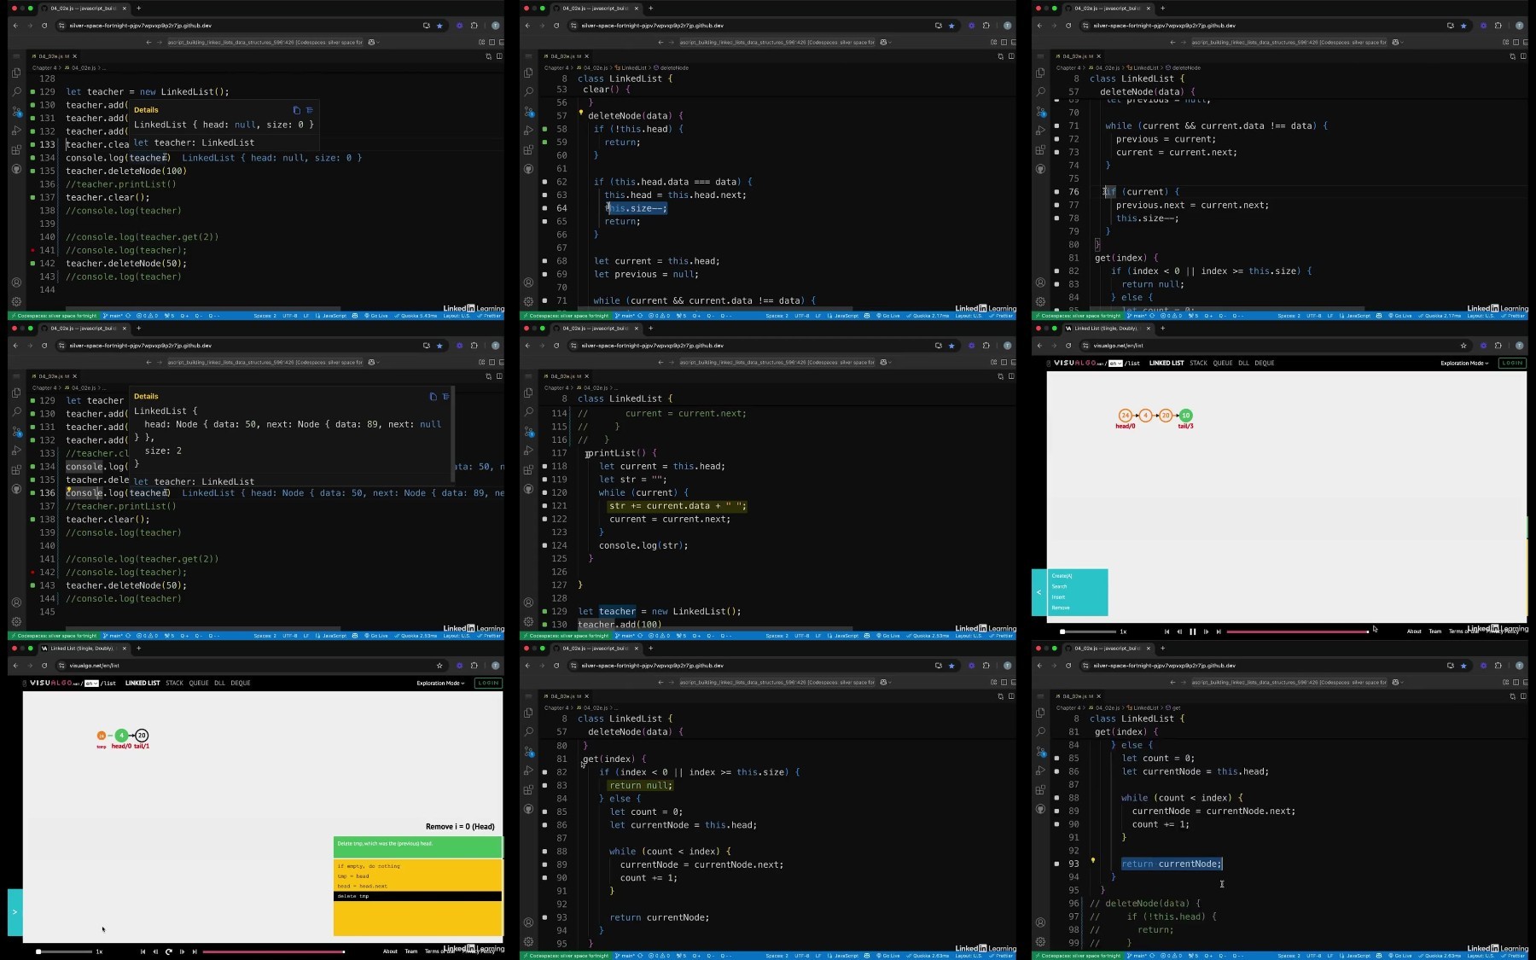Pause the playing linked list animation
The height and width of the screenshot is (960, 1536).
[x=1193, y=631]
